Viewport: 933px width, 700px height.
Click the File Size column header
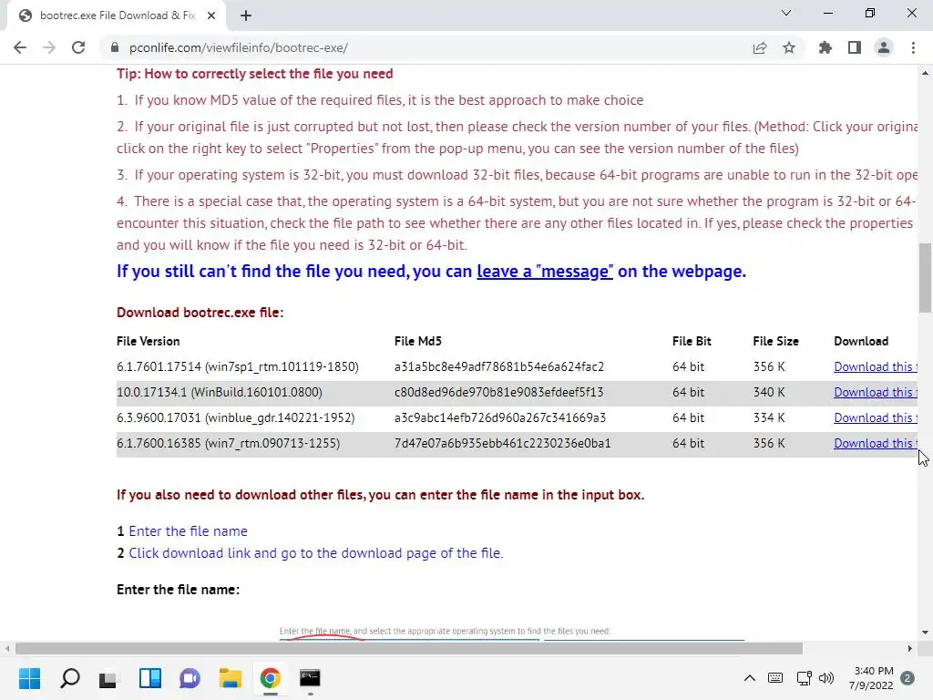point(775,341)
